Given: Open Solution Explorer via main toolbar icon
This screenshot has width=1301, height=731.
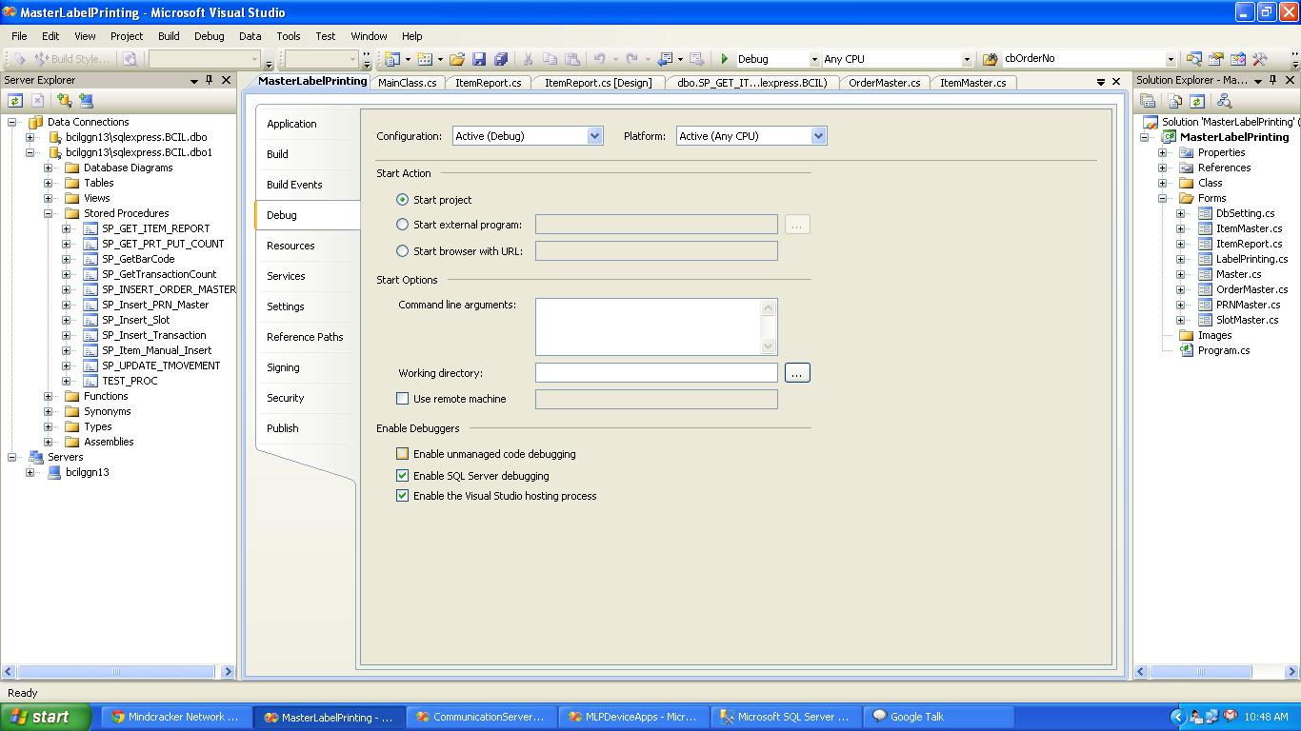Looking at the screenshot, I should click(1194, 59).
